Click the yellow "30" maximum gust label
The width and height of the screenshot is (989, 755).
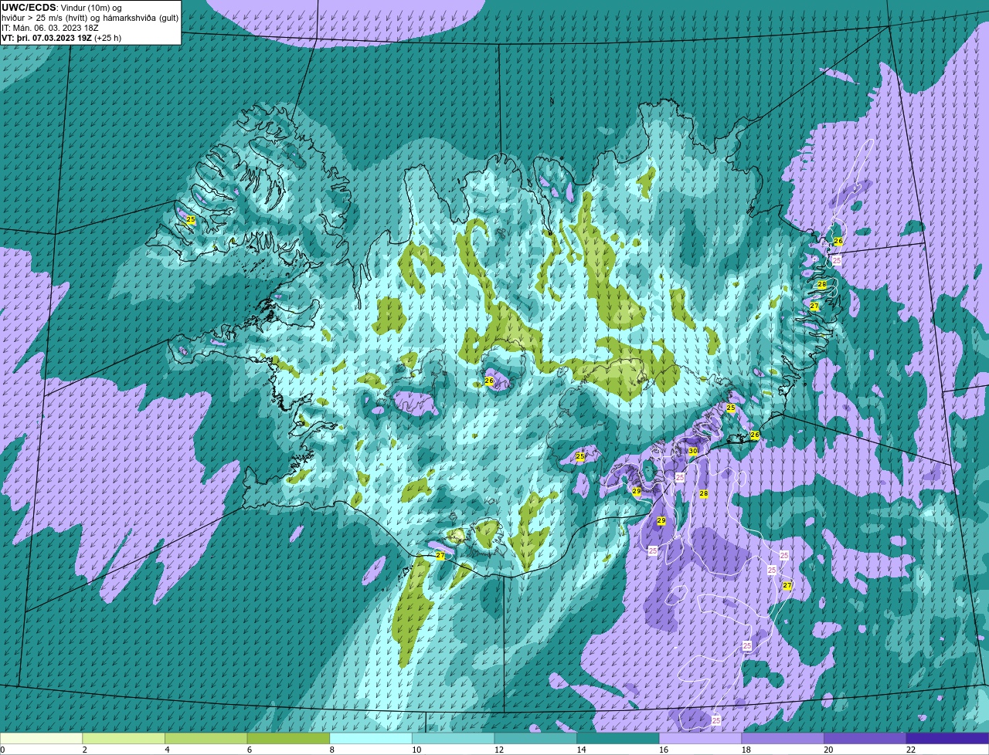pos(693,451)
